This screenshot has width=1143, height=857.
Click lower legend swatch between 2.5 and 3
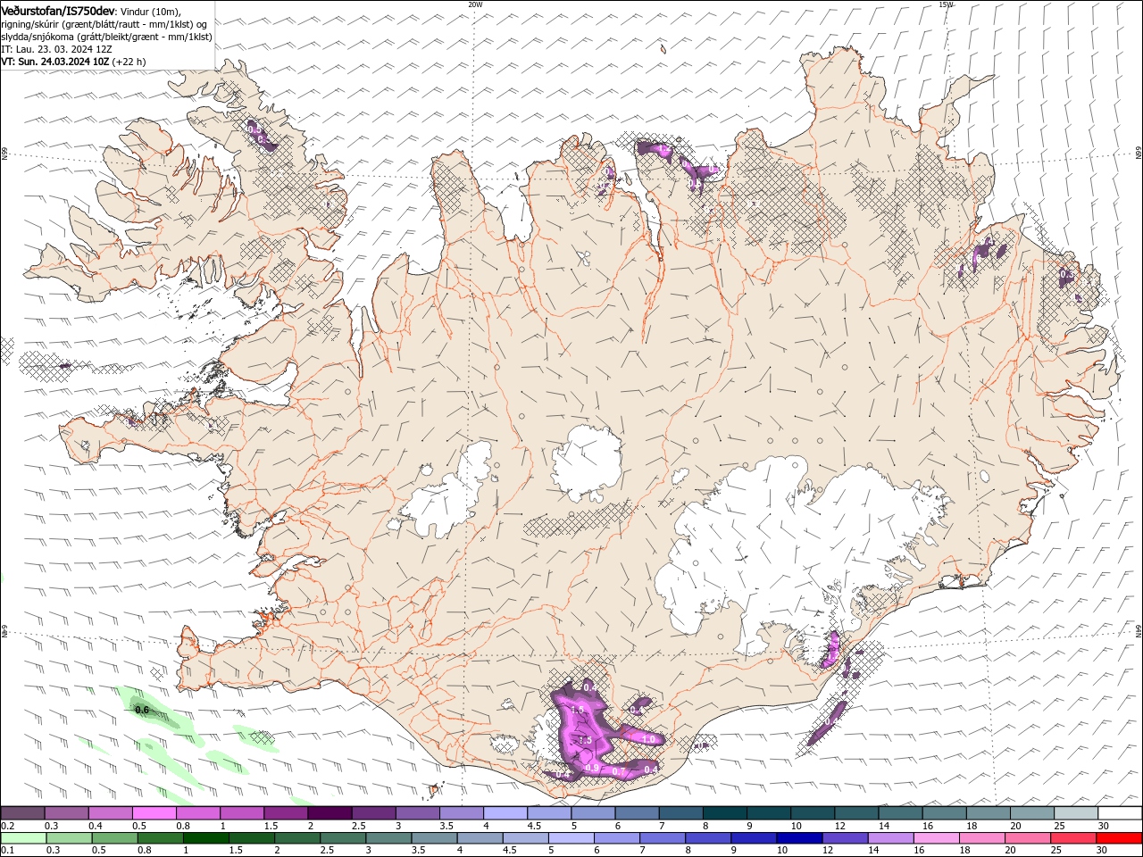[x=342, y=838]
